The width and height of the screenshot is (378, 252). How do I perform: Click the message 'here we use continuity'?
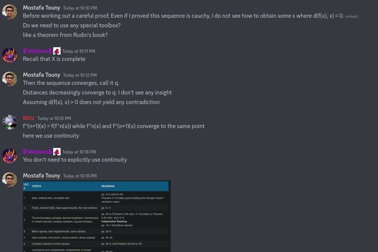click(x=51, y=136)
